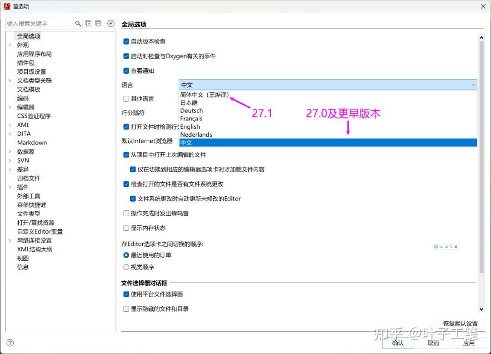Select 自定义Editor变量 in the tree

pos(40,232)
